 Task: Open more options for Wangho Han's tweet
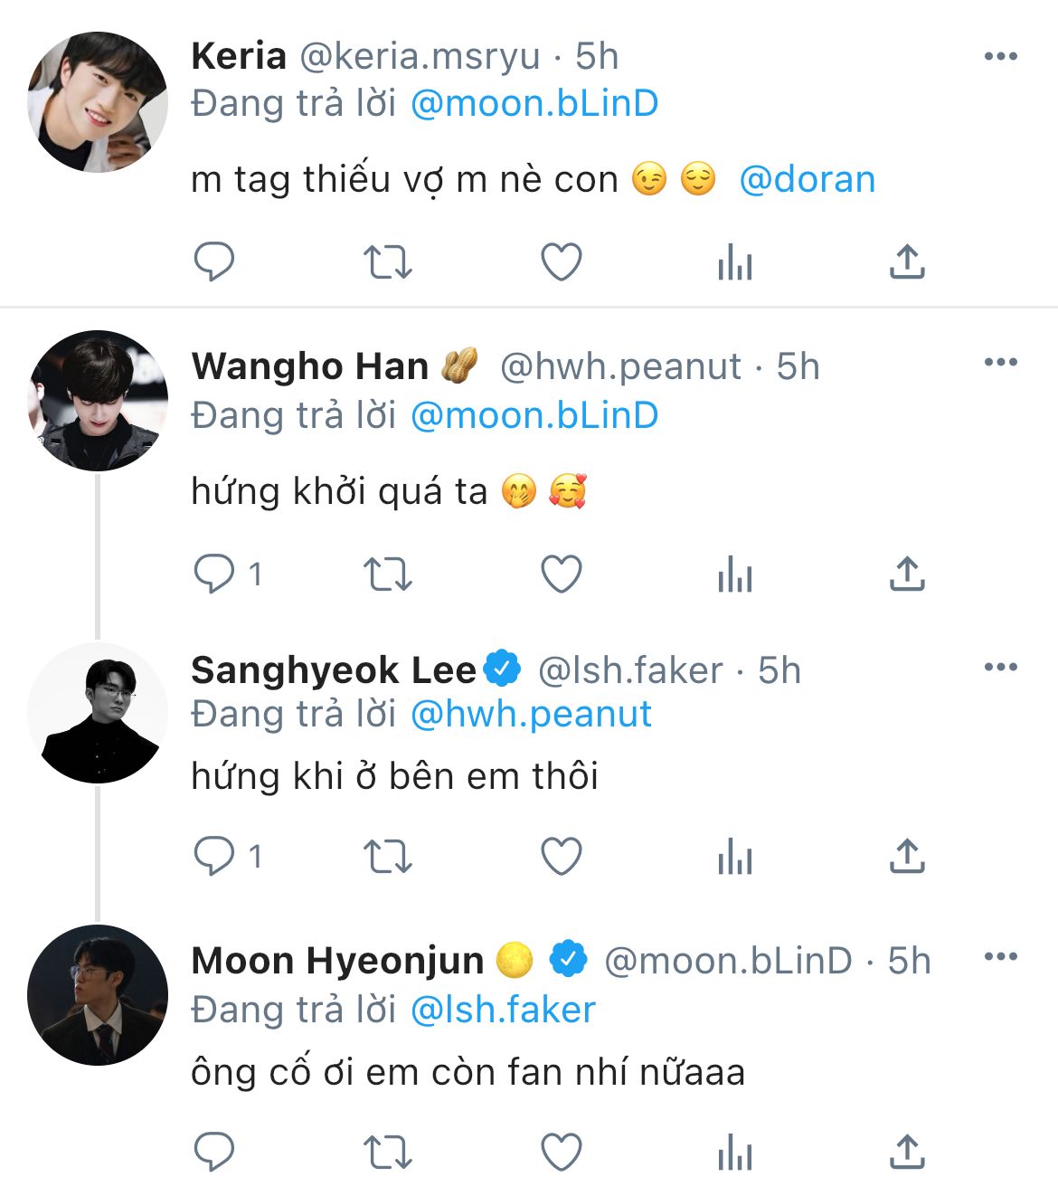point(1000,363)
